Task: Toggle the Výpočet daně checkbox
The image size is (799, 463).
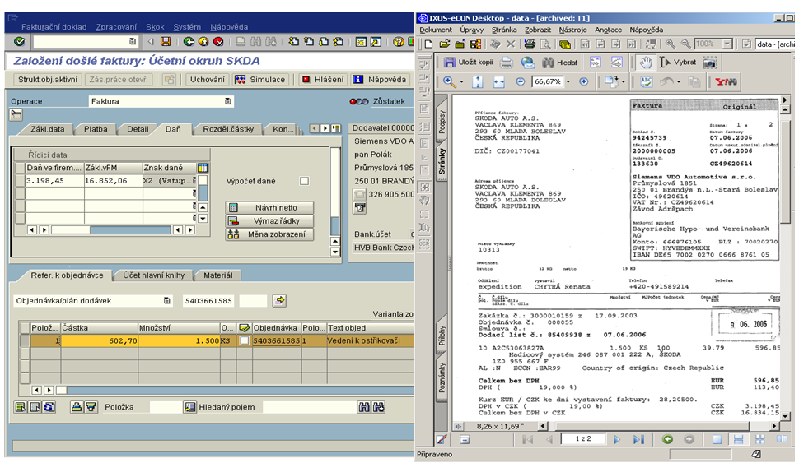Action: pyautogui.click(x=304, y=181)
